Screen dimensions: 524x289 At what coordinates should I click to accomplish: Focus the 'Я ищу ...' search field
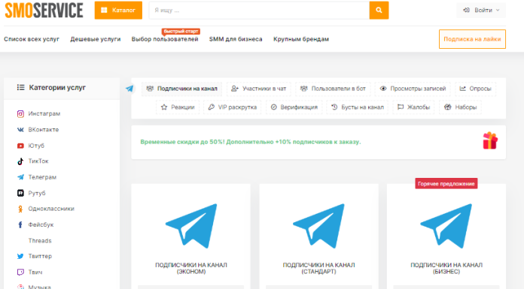[x=259, y=11]
